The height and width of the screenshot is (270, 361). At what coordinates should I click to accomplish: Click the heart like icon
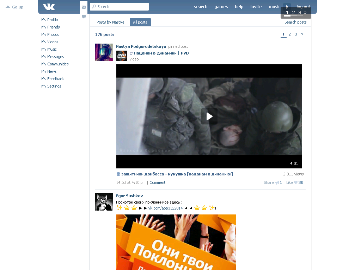[x=296, y=182]
